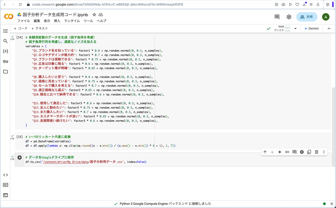Click the Gemini sparkle icon in cell toolbar

tap(279, 152)
